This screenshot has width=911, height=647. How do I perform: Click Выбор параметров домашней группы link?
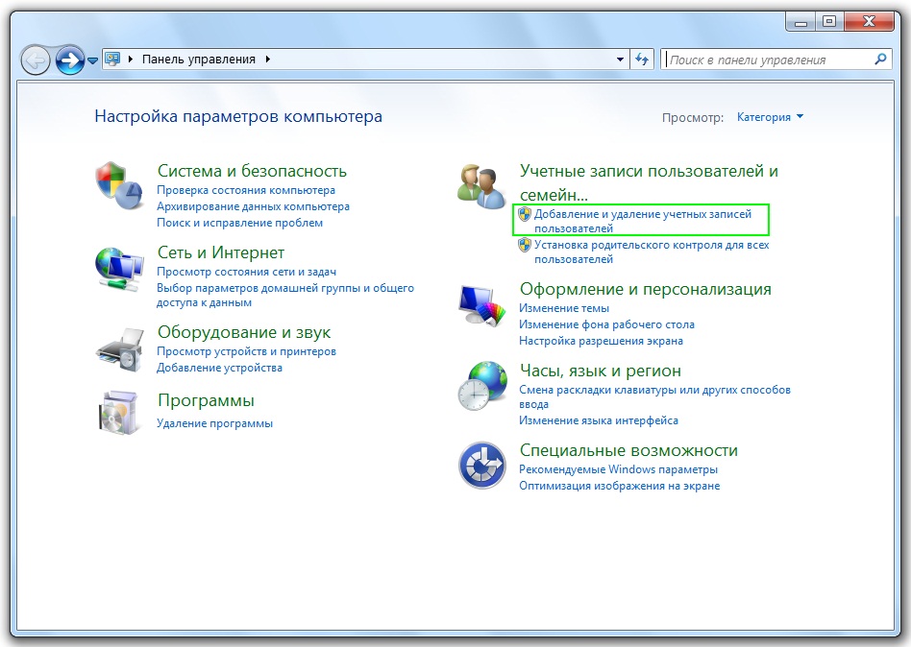[285, 295]
